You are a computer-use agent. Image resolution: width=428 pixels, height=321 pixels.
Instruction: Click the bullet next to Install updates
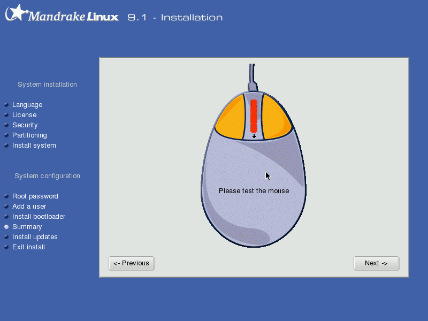point(6,237)
